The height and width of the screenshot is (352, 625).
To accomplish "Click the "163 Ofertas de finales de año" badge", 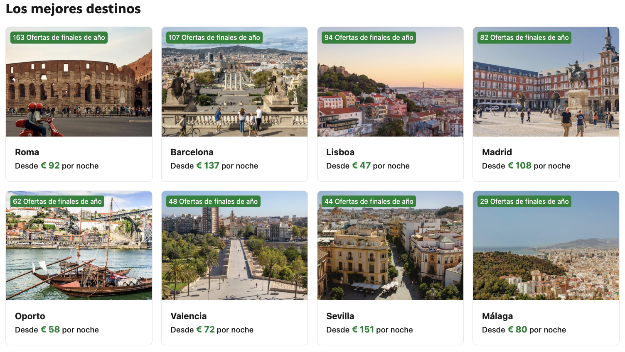I will 59,38.
